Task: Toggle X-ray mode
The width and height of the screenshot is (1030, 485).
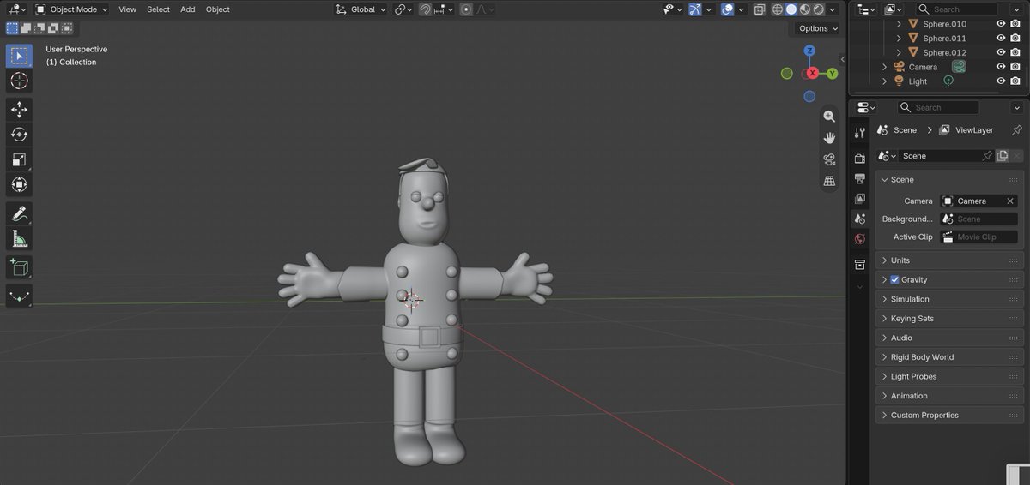Action: pyautogui.click(x=760, y=9)
